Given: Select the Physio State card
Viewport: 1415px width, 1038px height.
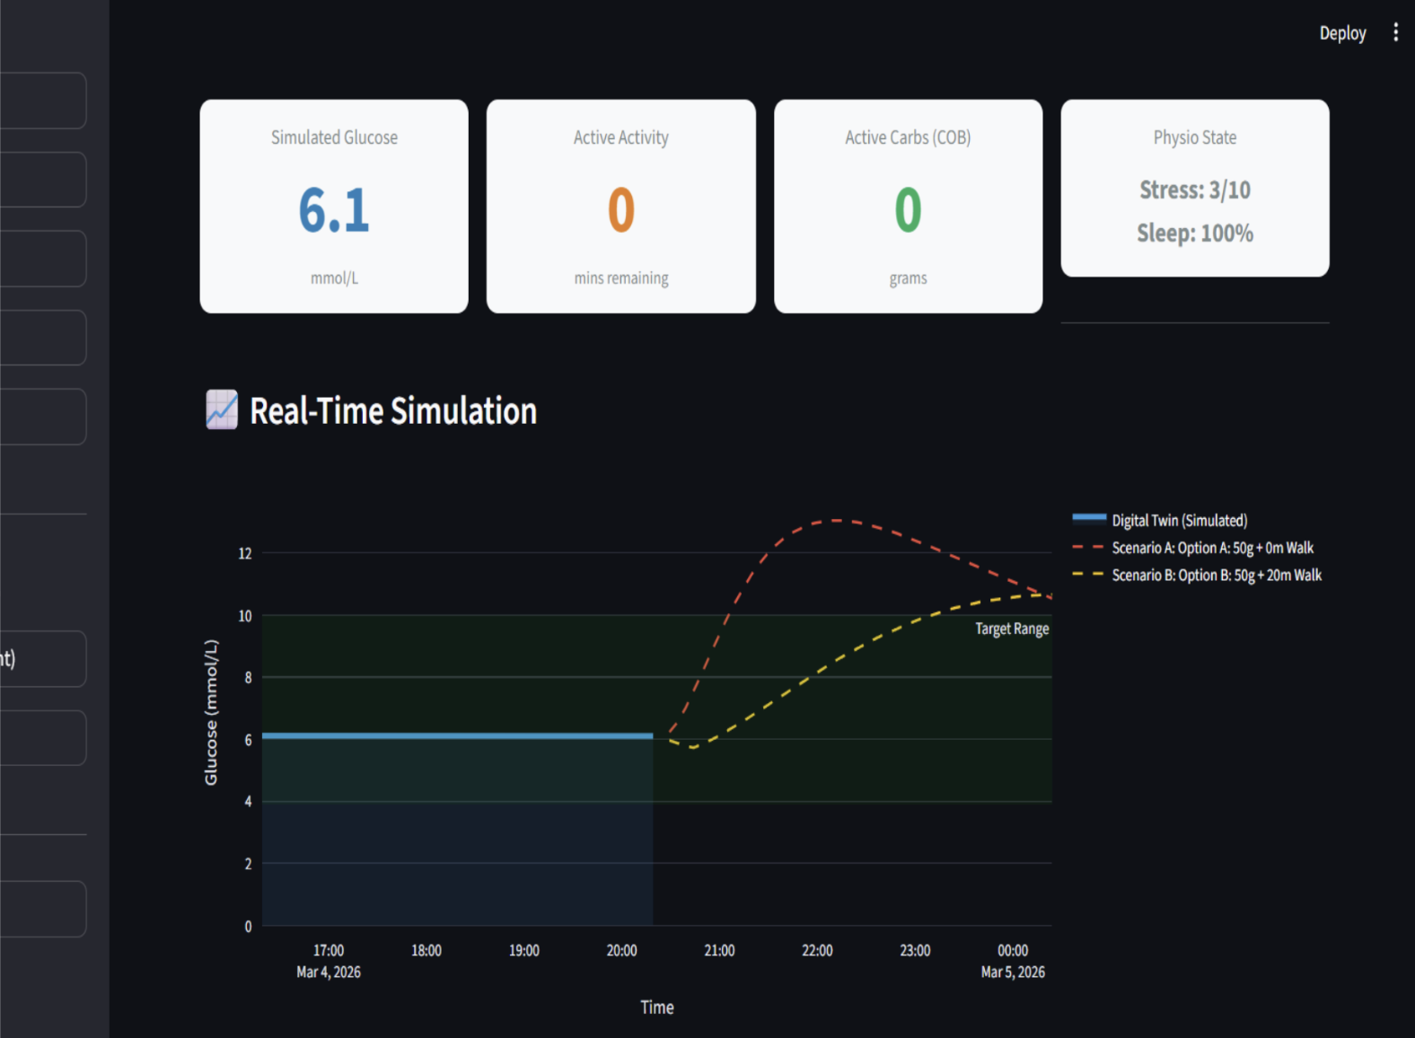Looking at the screenshot, I should 1195,189.
